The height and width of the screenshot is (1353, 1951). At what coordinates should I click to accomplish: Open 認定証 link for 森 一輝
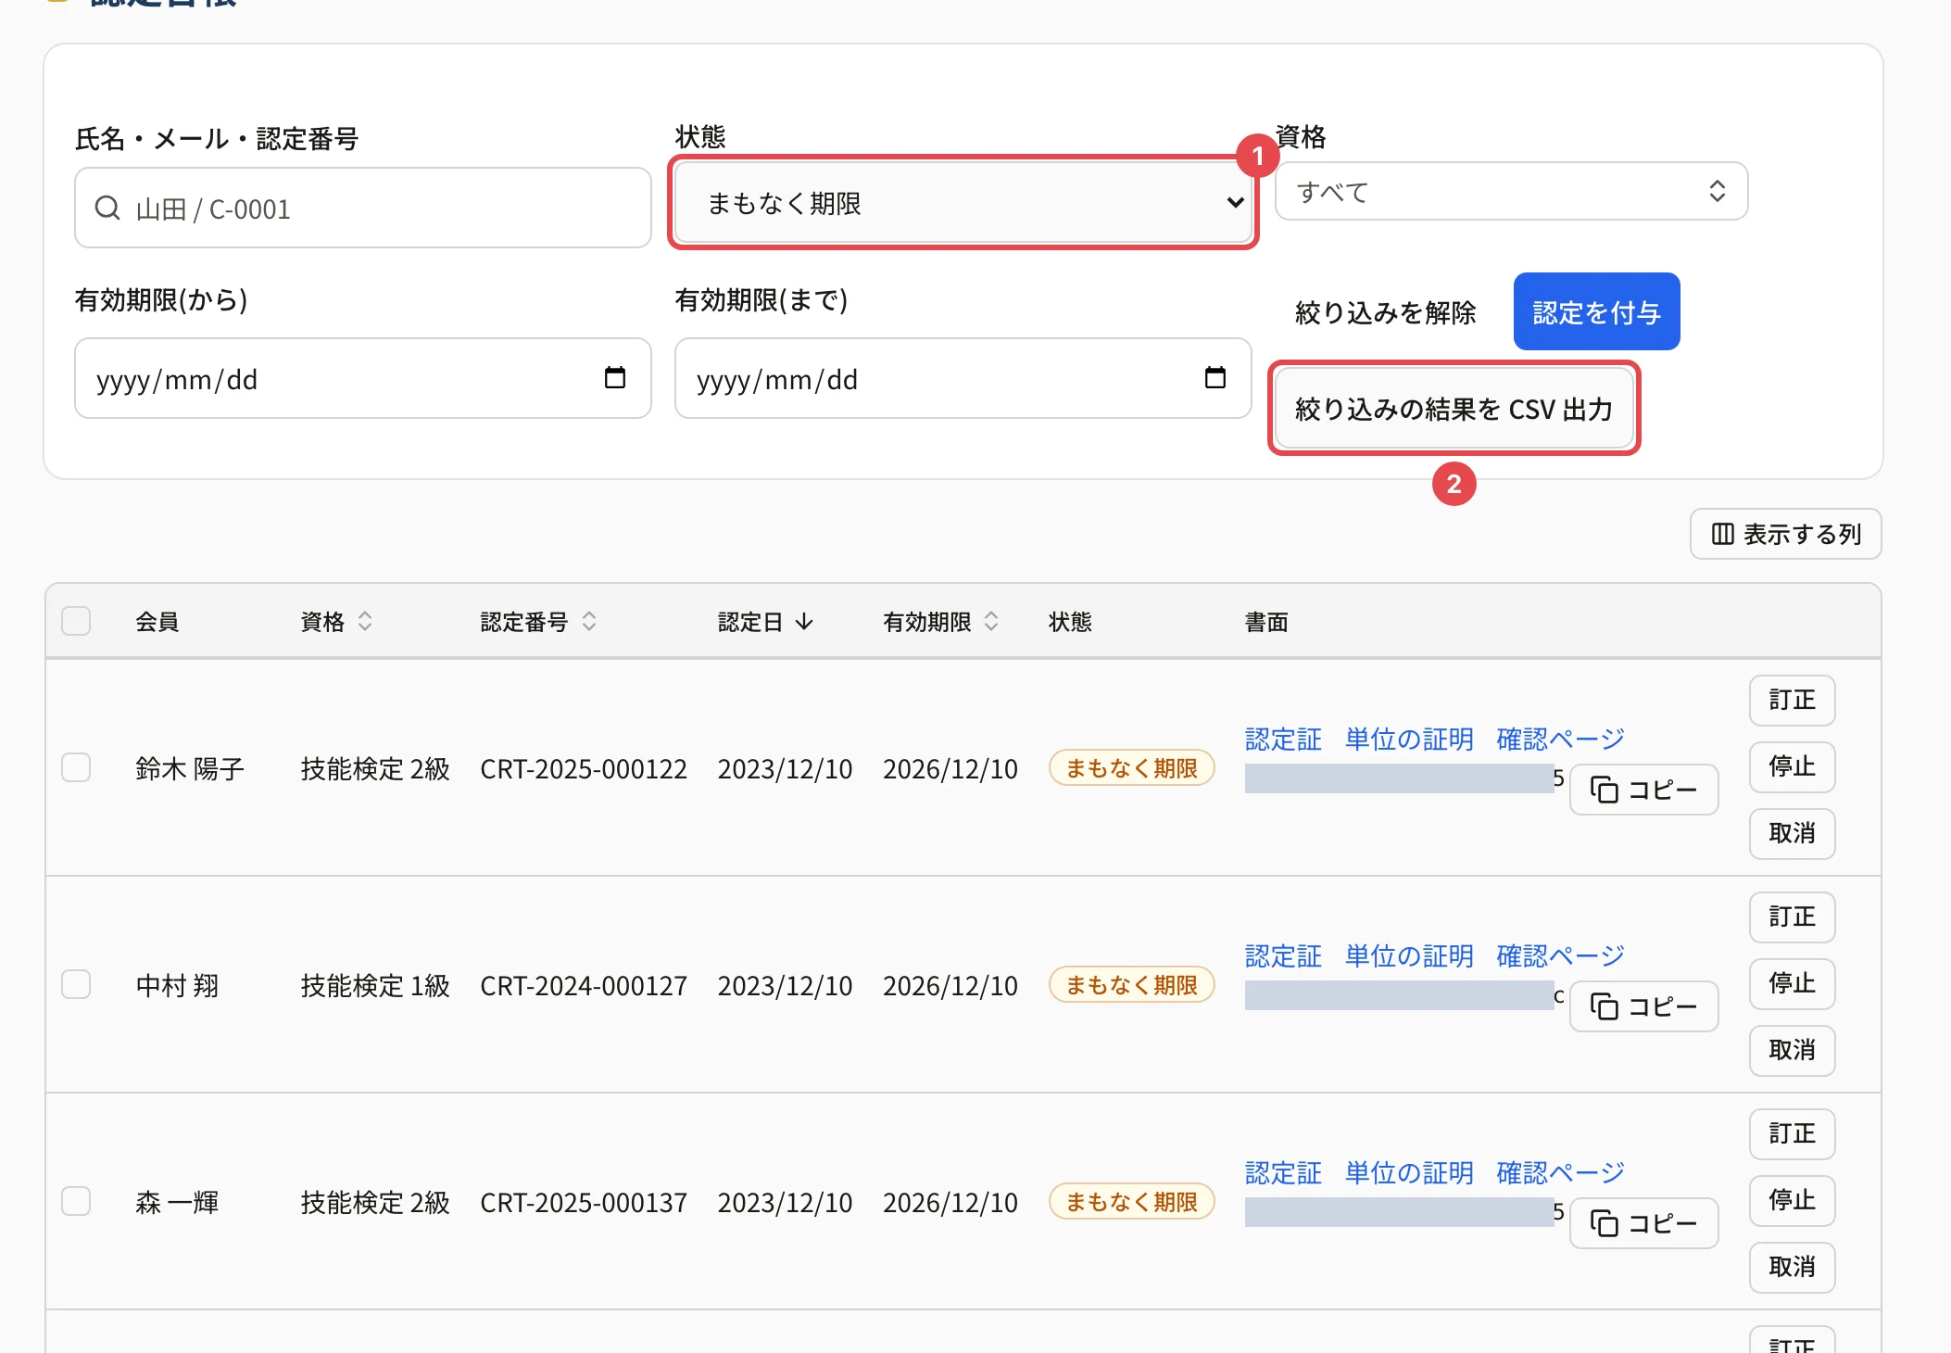point(1283,1172)
